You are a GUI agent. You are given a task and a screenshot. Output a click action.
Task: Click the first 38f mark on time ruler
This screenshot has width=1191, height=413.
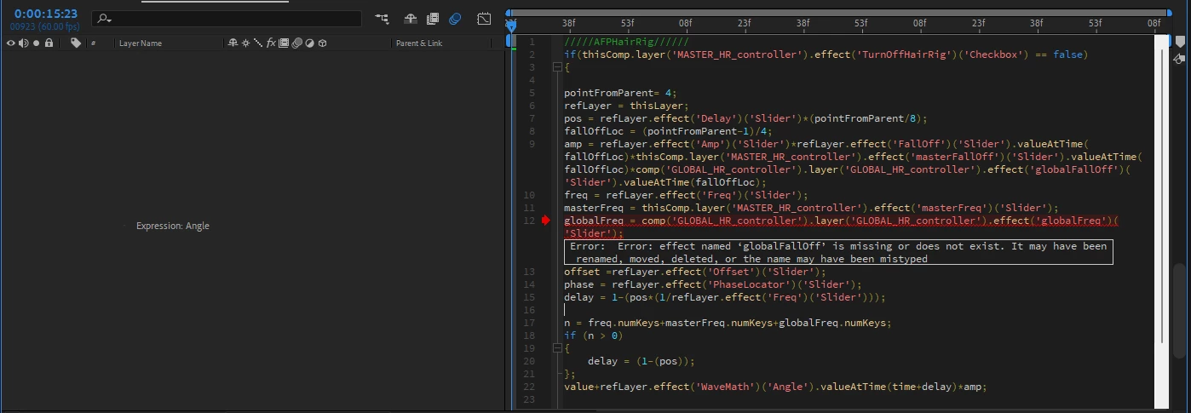pyautogui.click(x=569, y=24)
